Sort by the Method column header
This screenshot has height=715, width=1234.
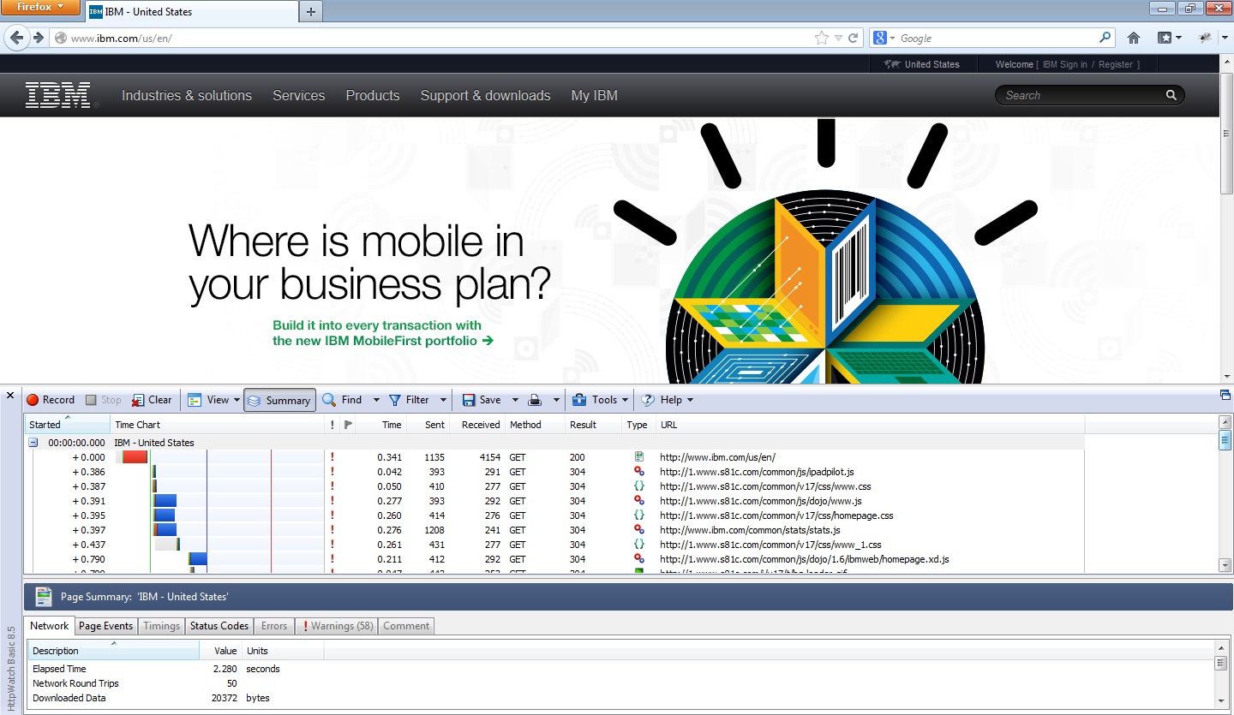pos(535,425)
